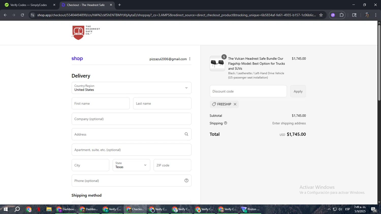Viewport: 381px width, 214px height.
Task: Show hidden system tray icons
Action: tap(329, 209)
